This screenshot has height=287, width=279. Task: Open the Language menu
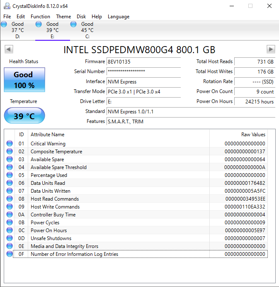coord(119,17)
